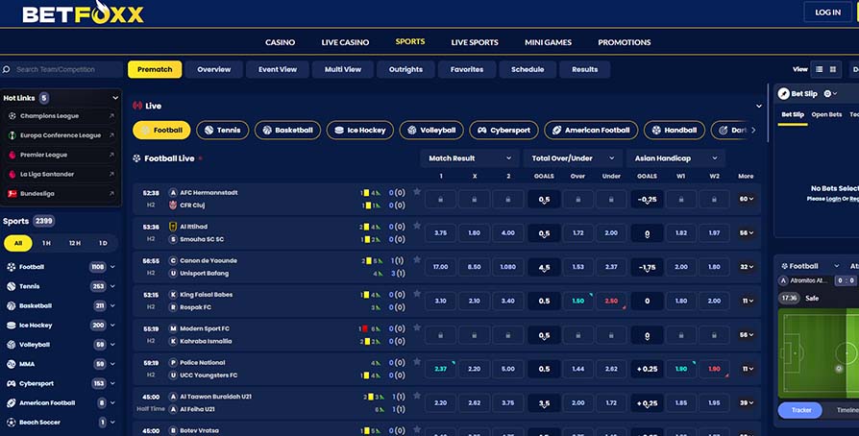Open Premier League external link arrow

[x=111, y=155]
